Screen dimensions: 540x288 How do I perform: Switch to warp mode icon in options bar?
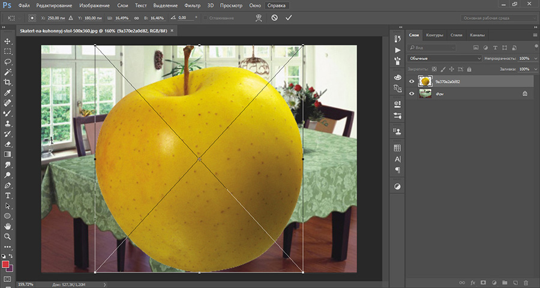click(259, 18)
